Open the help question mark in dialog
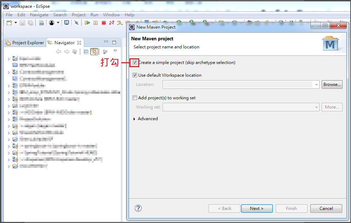The width and height of the screenshot is (351, 223). [138, 208]
